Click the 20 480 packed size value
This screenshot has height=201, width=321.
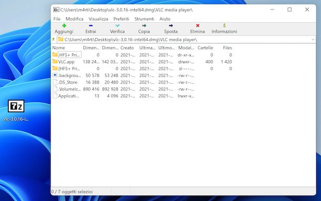(112, 82)
